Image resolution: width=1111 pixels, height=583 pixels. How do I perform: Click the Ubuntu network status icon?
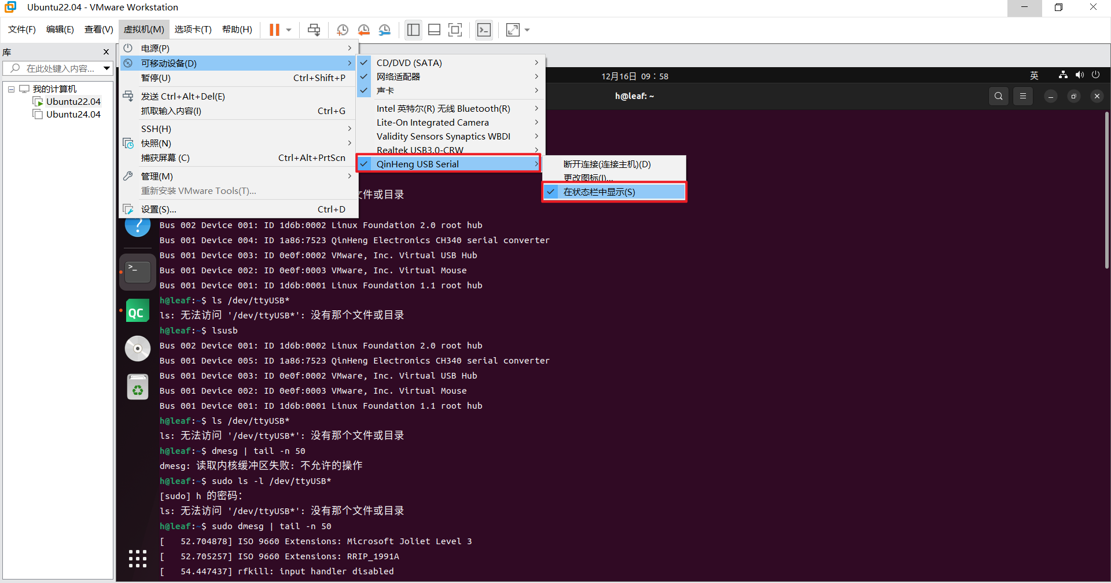(1063, 75)
